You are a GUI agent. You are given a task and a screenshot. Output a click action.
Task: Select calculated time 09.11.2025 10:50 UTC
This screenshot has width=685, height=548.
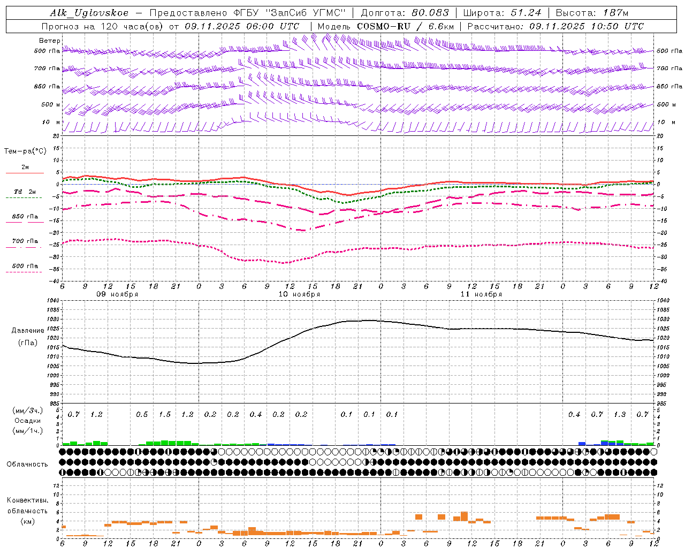point(587,26)
